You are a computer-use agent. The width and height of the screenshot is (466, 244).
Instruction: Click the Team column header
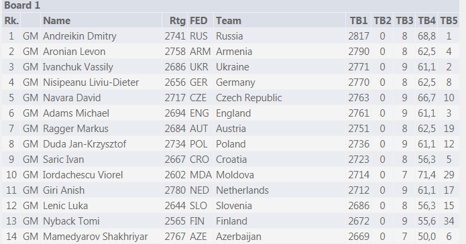pyautogui.click(x=228, y=21)
